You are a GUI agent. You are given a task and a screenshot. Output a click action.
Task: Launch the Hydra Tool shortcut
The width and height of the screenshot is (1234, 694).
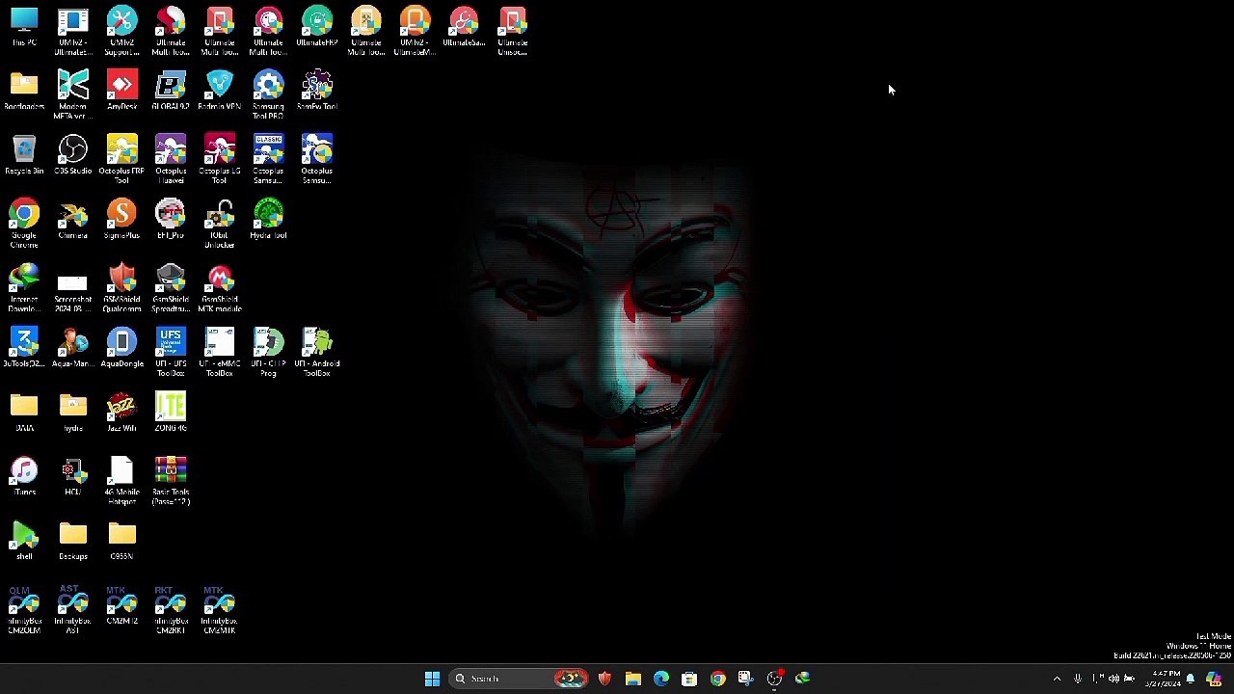click(268, 220)
